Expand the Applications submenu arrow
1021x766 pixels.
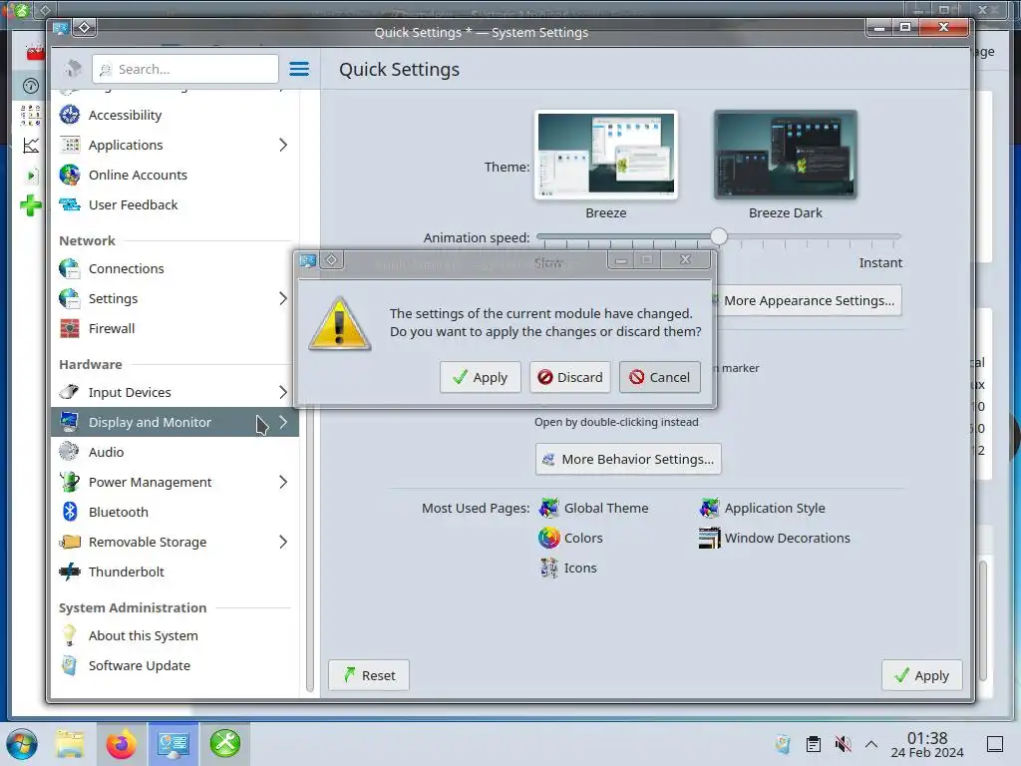283,145
